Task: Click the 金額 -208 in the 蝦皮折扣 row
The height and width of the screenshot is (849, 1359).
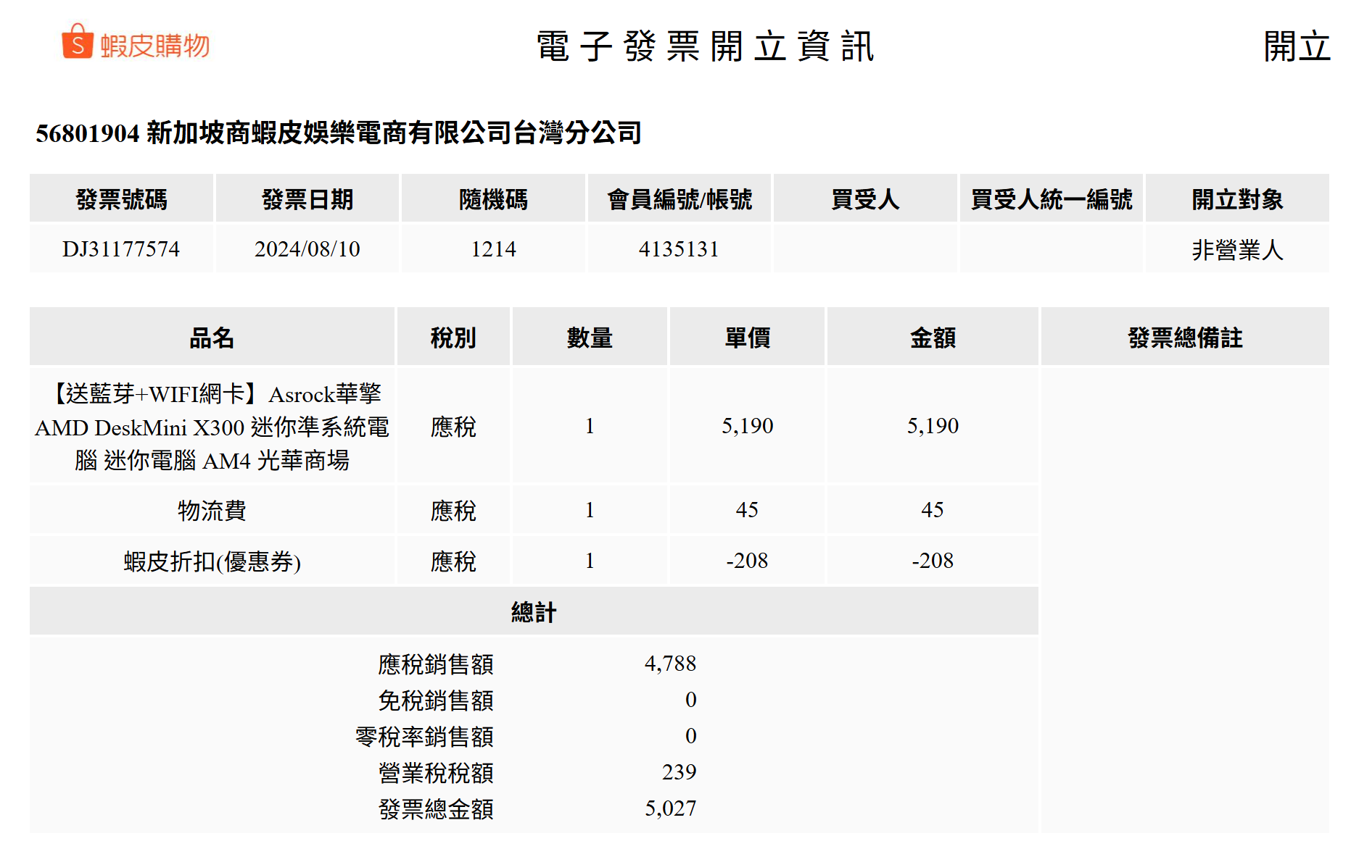Action: coord(933,561)
